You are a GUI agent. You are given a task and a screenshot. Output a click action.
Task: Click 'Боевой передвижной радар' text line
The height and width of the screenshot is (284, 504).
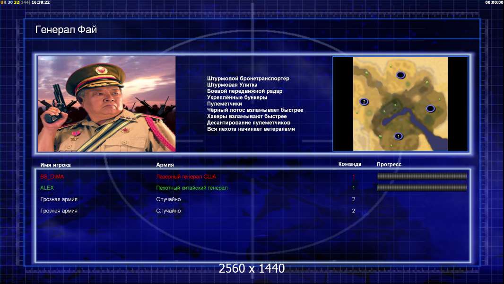click(x=244, y=91)
